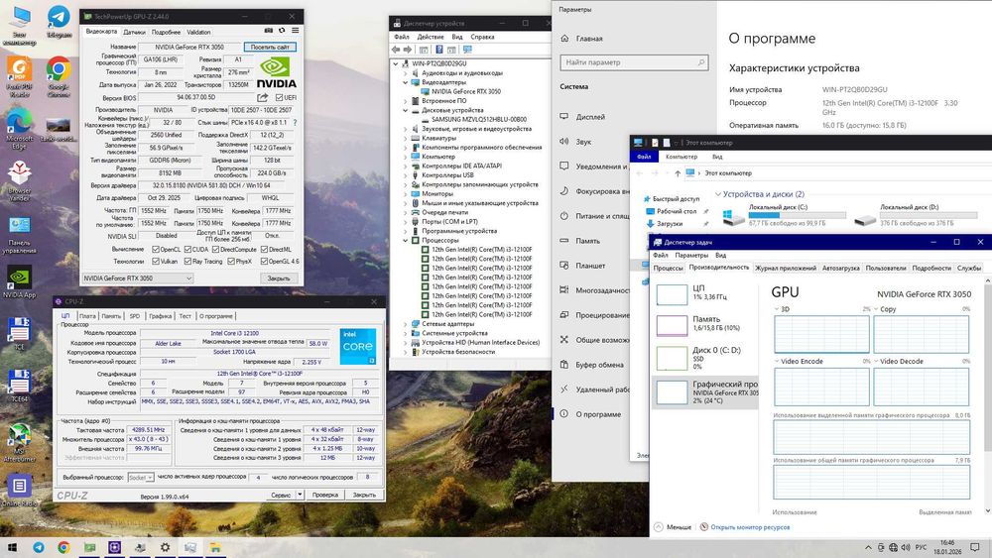Click the 'Закрыть' button in CPU-Z

[364, 495]
